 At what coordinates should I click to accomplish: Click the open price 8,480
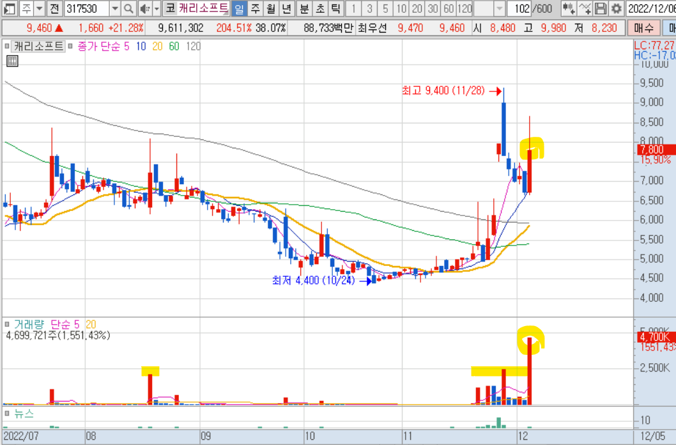pos(503,28)
